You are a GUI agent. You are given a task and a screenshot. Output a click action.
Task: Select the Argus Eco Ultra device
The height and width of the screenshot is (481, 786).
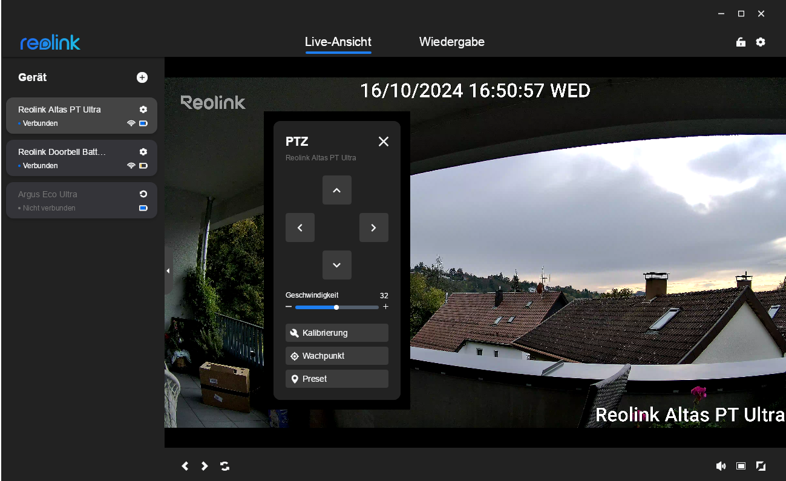[x=82, y=200]
